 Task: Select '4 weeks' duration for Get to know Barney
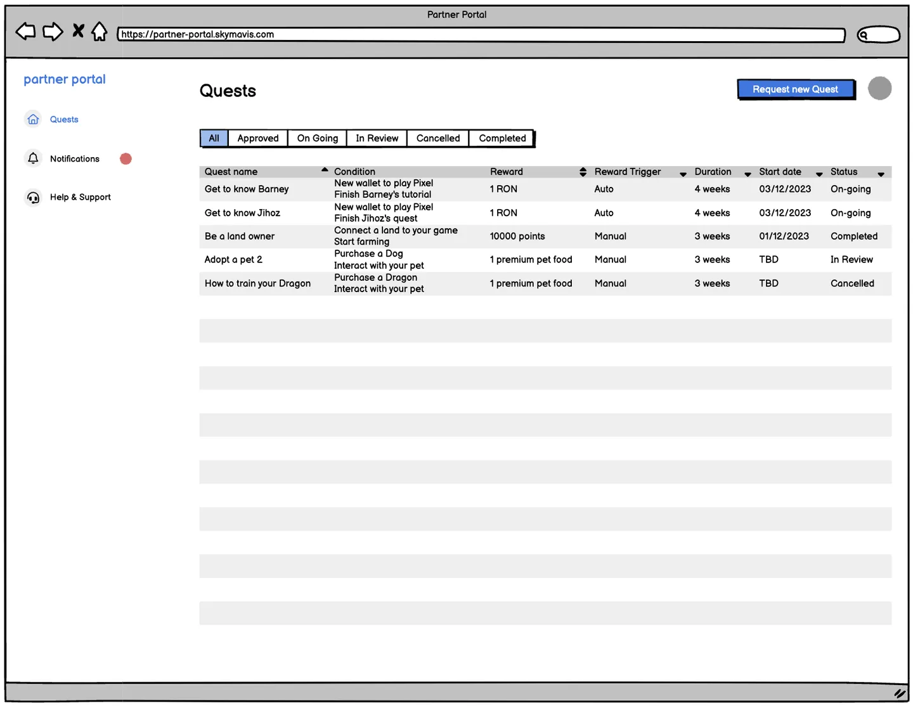(x=712, y=189)
